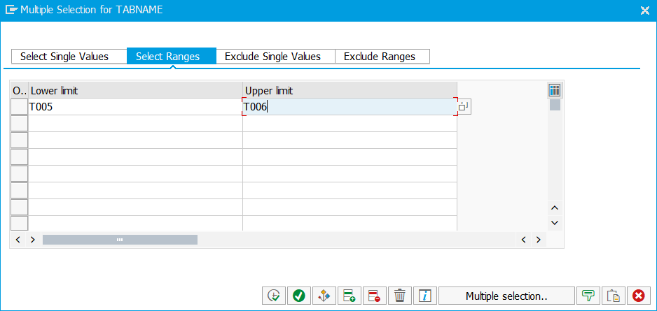
Task: Click the trash can Delete Entire Selection icon
Action: (400, 296)
